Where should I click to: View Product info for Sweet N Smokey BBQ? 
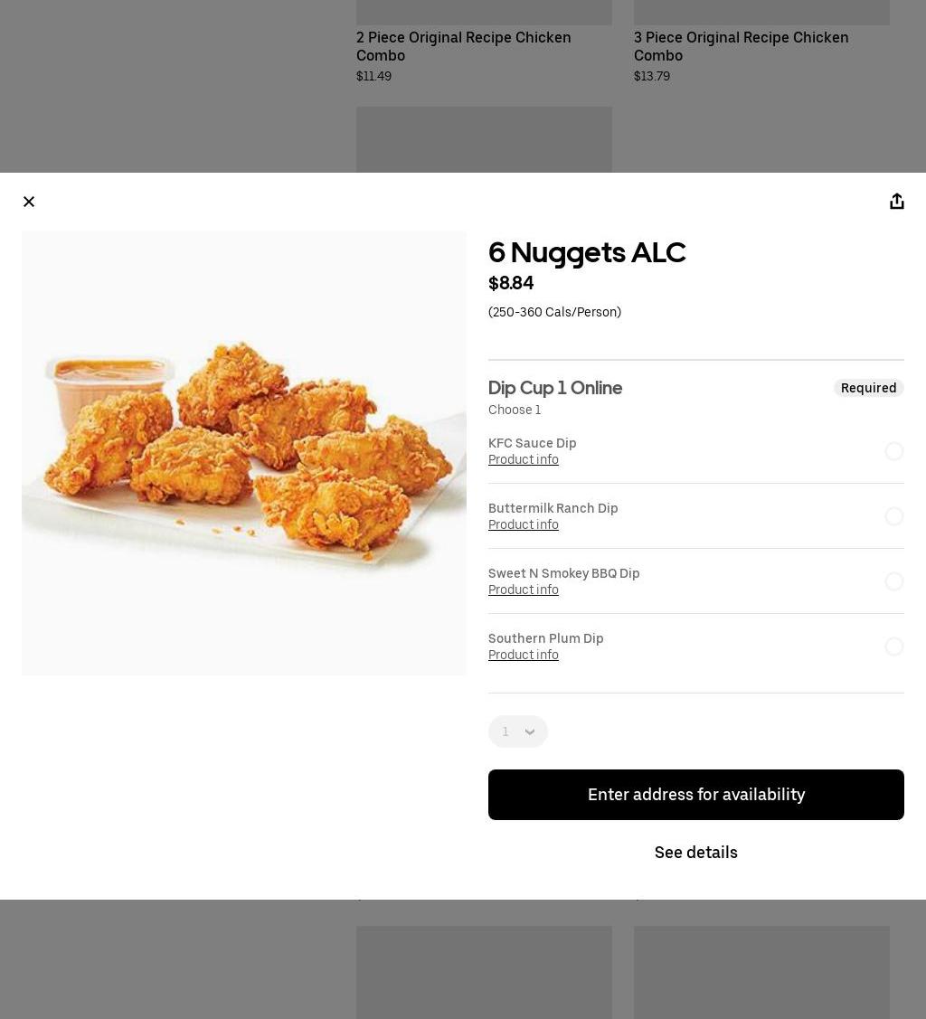pyautogui.click(x=523, y=590)
